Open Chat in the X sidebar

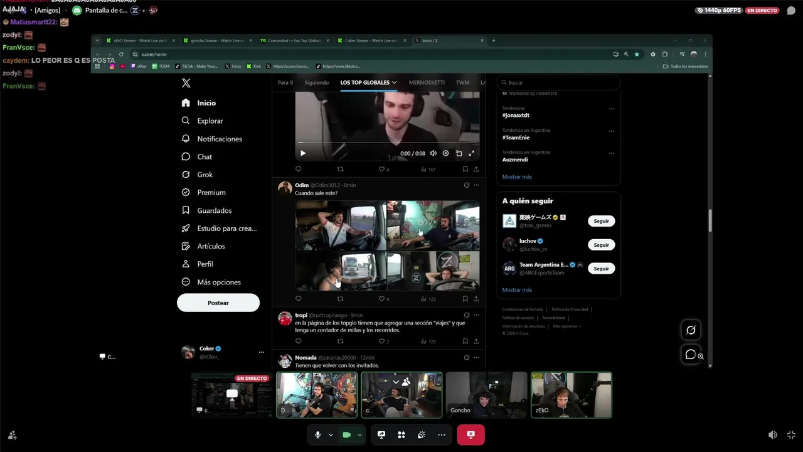(197, 156)
